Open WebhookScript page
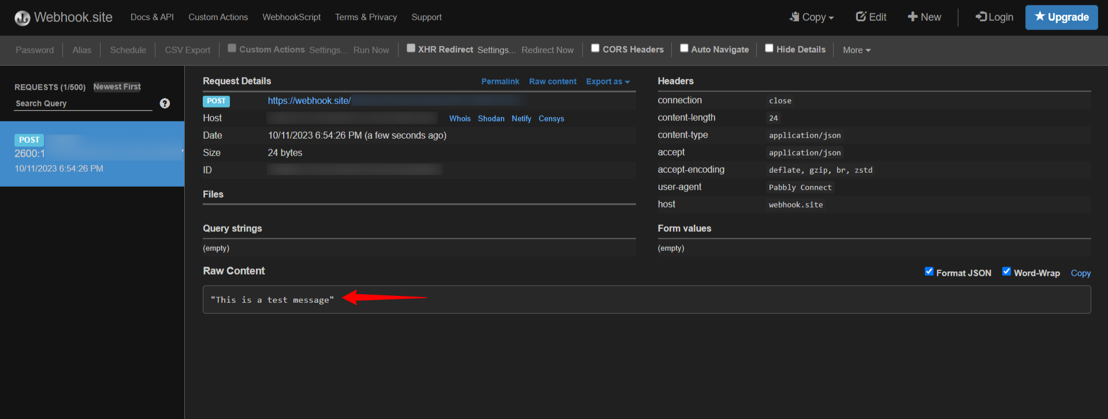Screen dimensions: 1108x419 [291, 17]
